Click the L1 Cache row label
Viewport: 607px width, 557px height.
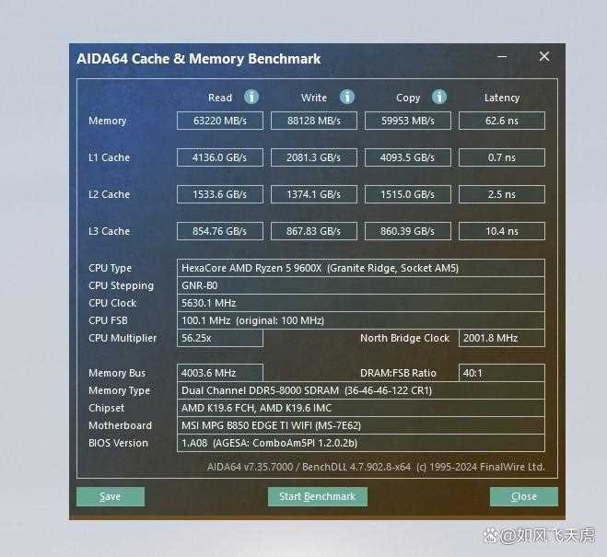[110, 157]
